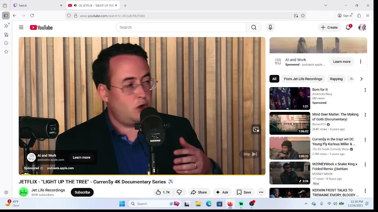Click the site padlock icon
Image resolution: width=378 pixels, height=212 pixels.
76,16
